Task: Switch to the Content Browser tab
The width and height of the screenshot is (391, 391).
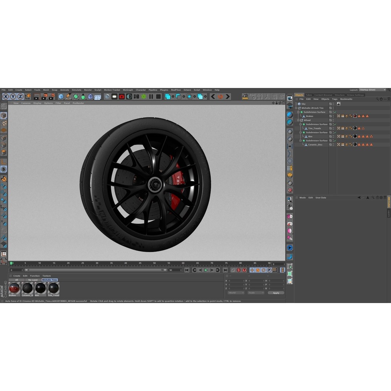Action: tap(323, 95)
